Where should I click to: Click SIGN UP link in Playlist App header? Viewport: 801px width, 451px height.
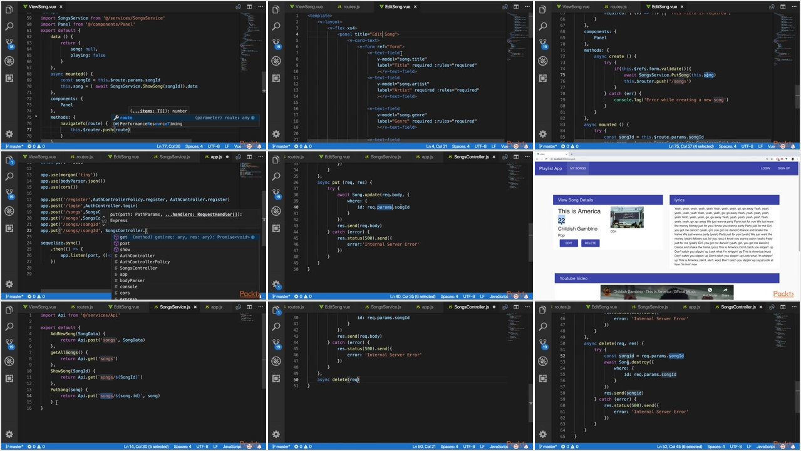pos(783,168)
